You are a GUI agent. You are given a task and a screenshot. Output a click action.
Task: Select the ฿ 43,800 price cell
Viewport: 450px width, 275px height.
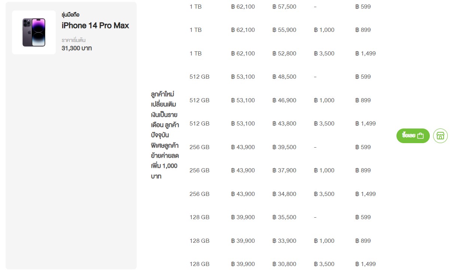(x=284, y=124)
